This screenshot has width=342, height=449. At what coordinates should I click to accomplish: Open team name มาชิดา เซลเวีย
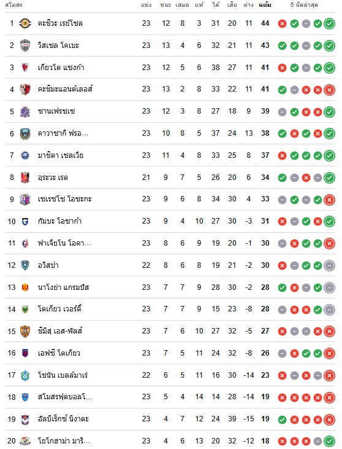[61, 155]
